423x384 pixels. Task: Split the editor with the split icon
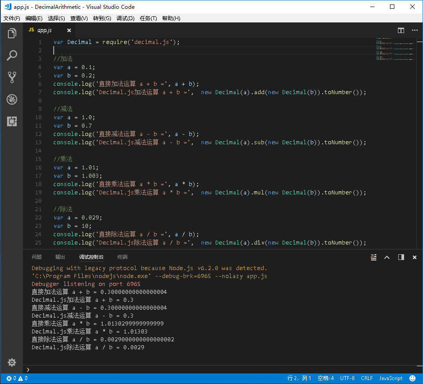pyautogui.click(x=401, y=30)
